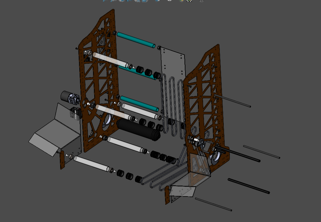The height and width of the screenshot is (222, 321).
Task: Open the Hide/Show Items dropdown
Action: click(170, 1)
